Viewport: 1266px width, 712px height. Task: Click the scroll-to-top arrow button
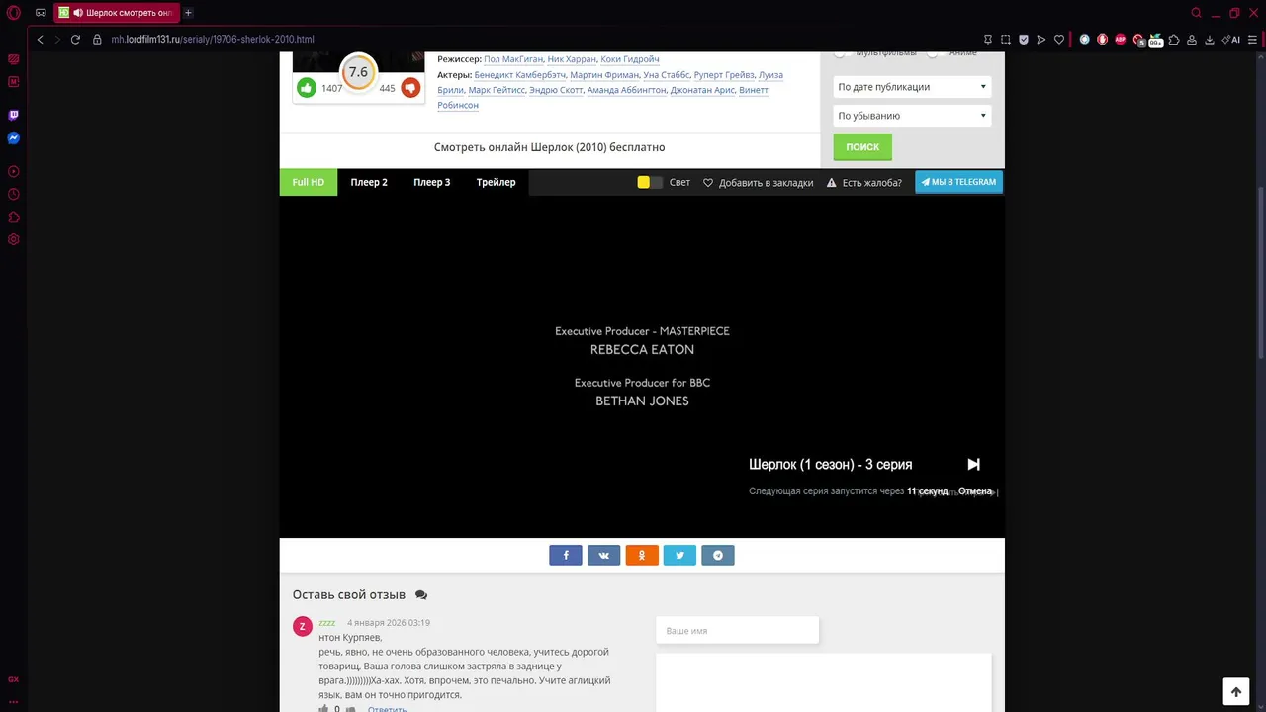point(1235,692)
